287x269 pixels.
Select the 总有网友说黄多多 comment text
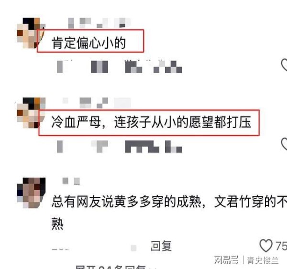coord(169,212)
